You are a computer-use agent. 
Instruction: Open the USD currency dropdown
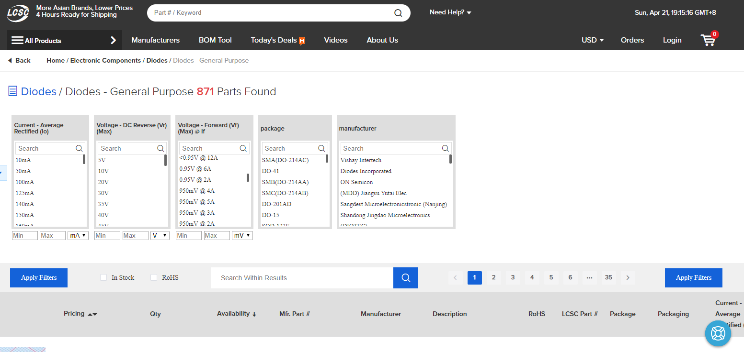593,40
